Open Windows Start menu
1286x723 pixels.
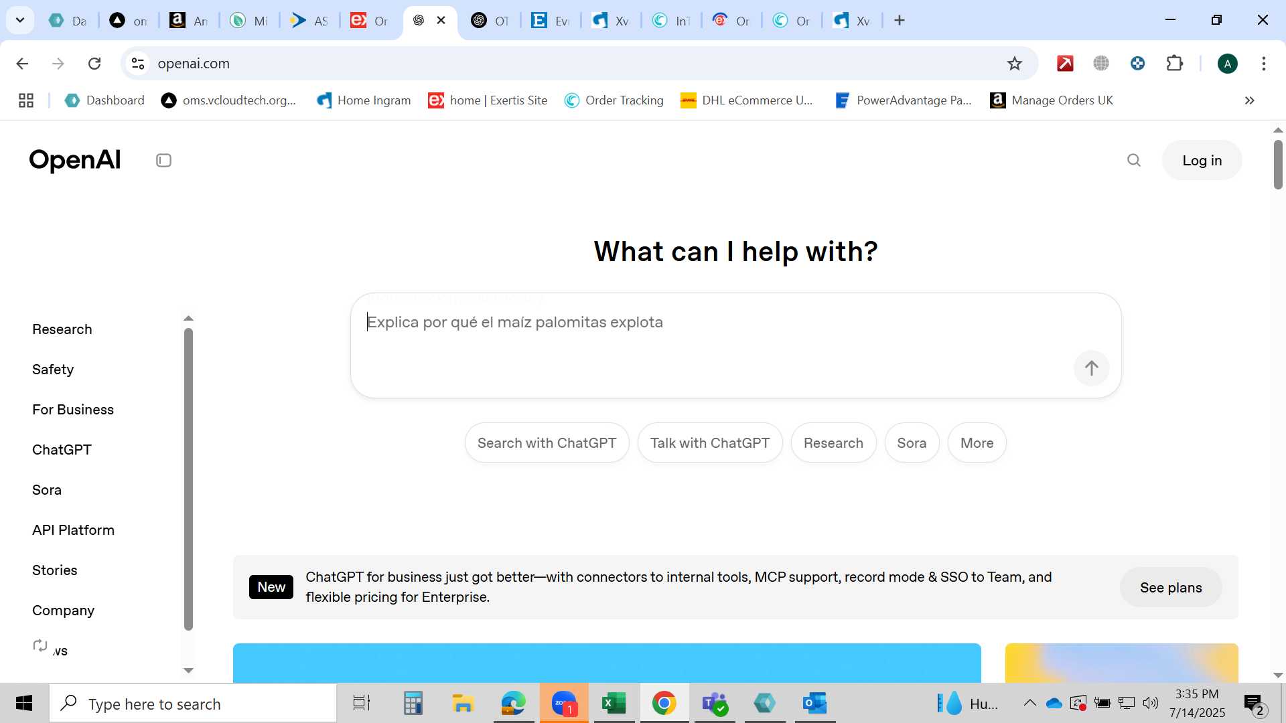coord(24,704)
